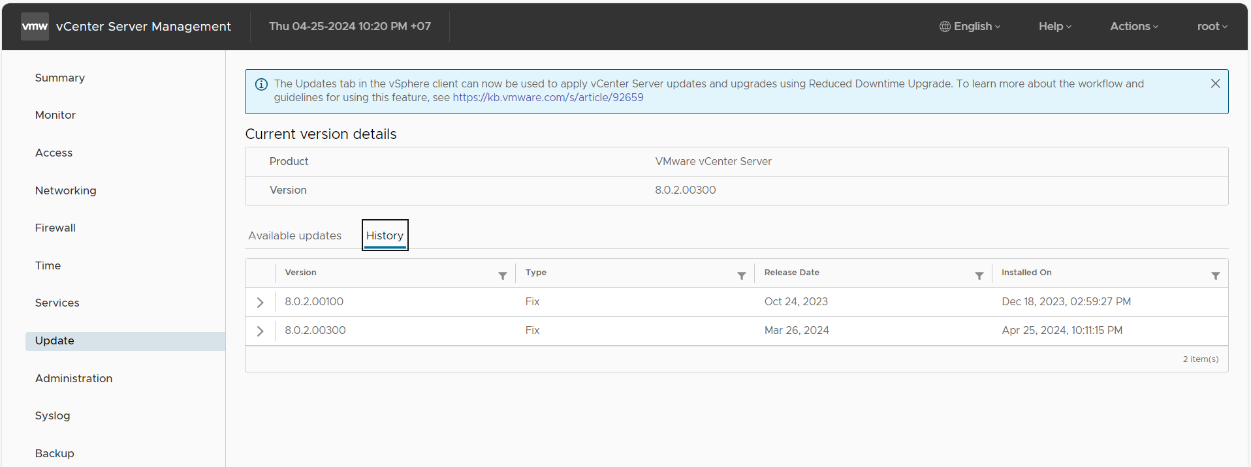Open the kb.vmware.com article link
The width and height of the screenshot is (1251, 467).
point(548,98)
